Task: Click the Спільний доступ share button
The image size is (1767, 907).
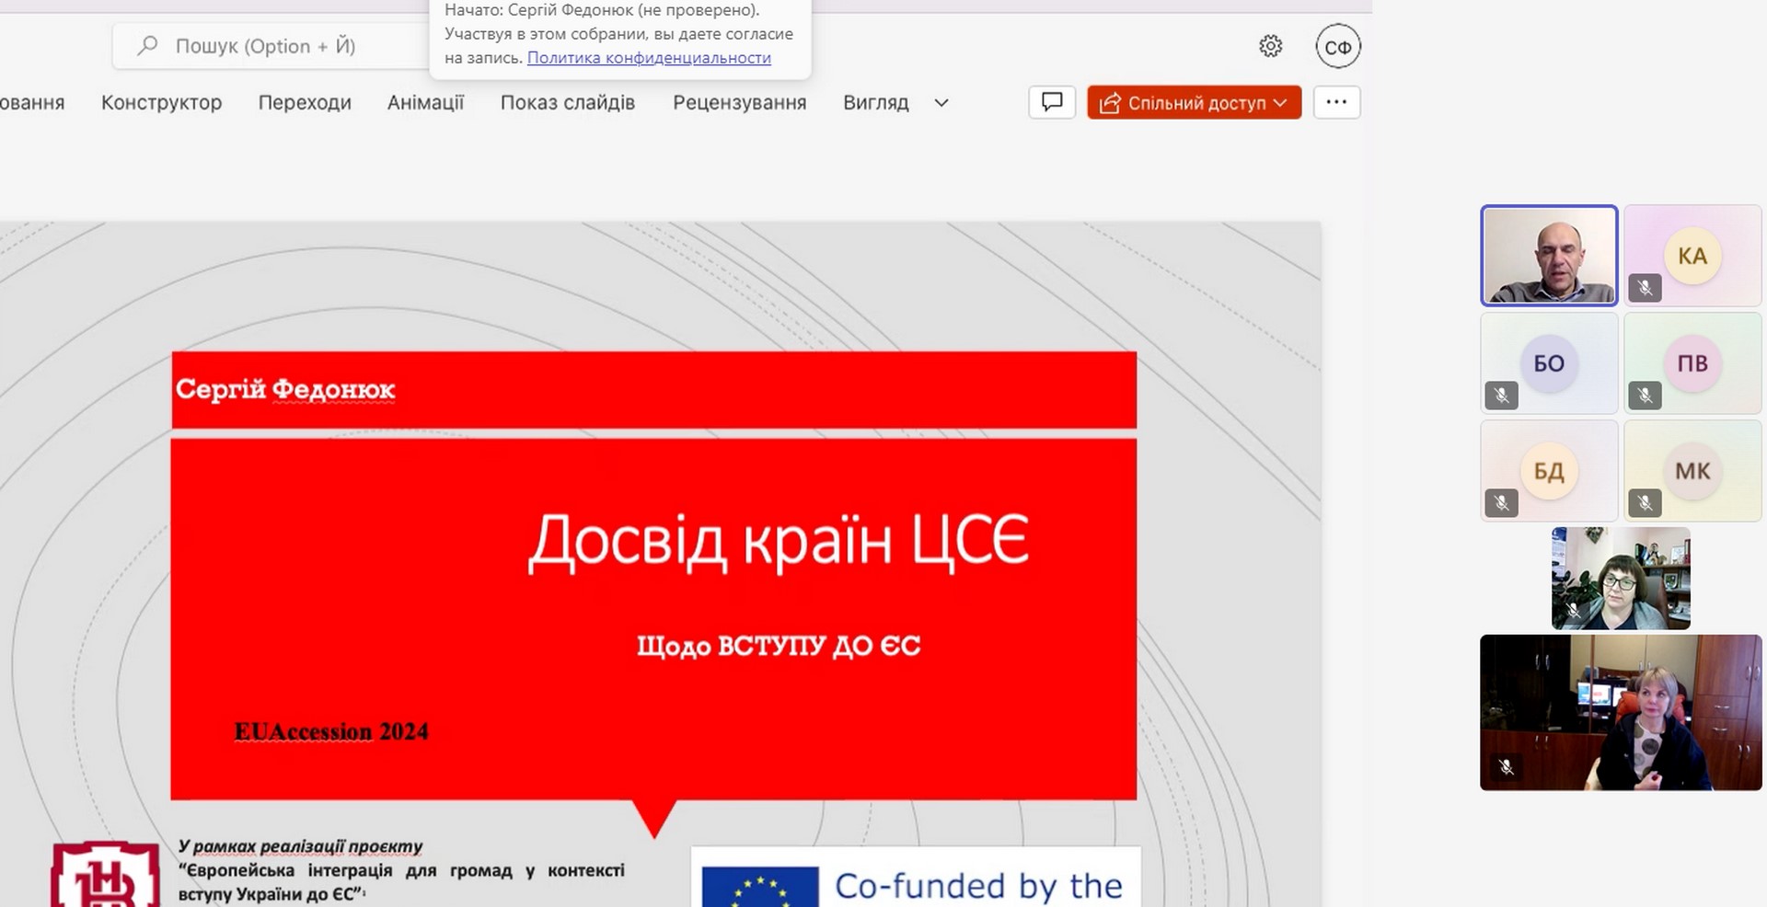Action: (x=1195, y=102)
